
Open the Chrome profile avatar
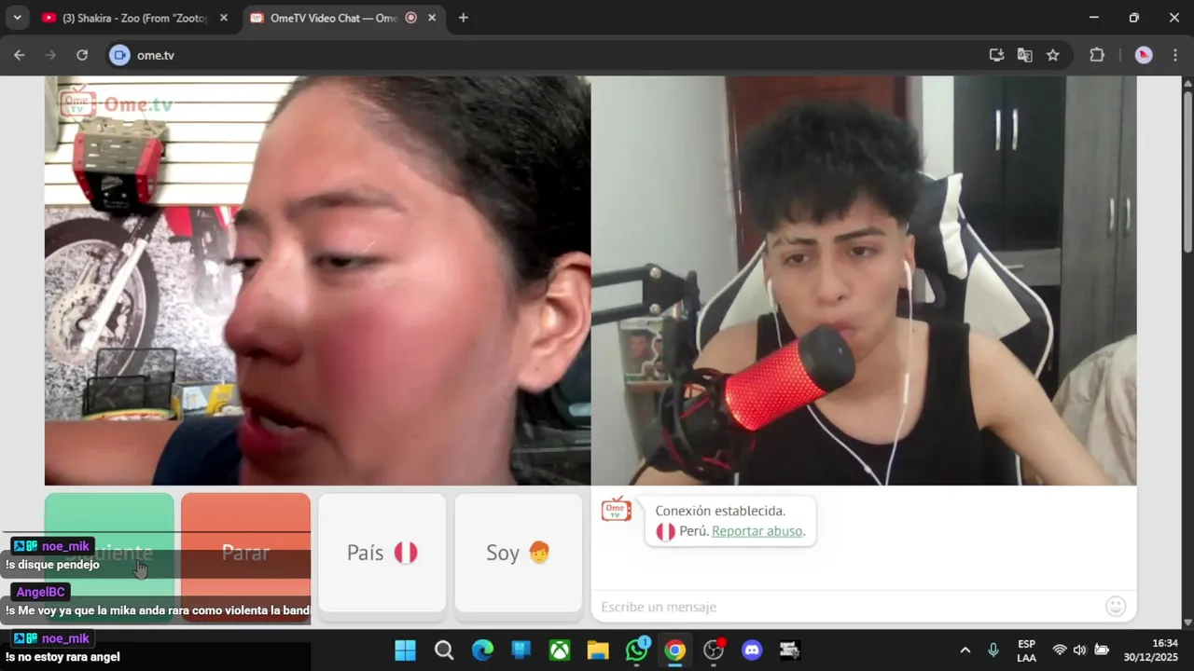1144,55
